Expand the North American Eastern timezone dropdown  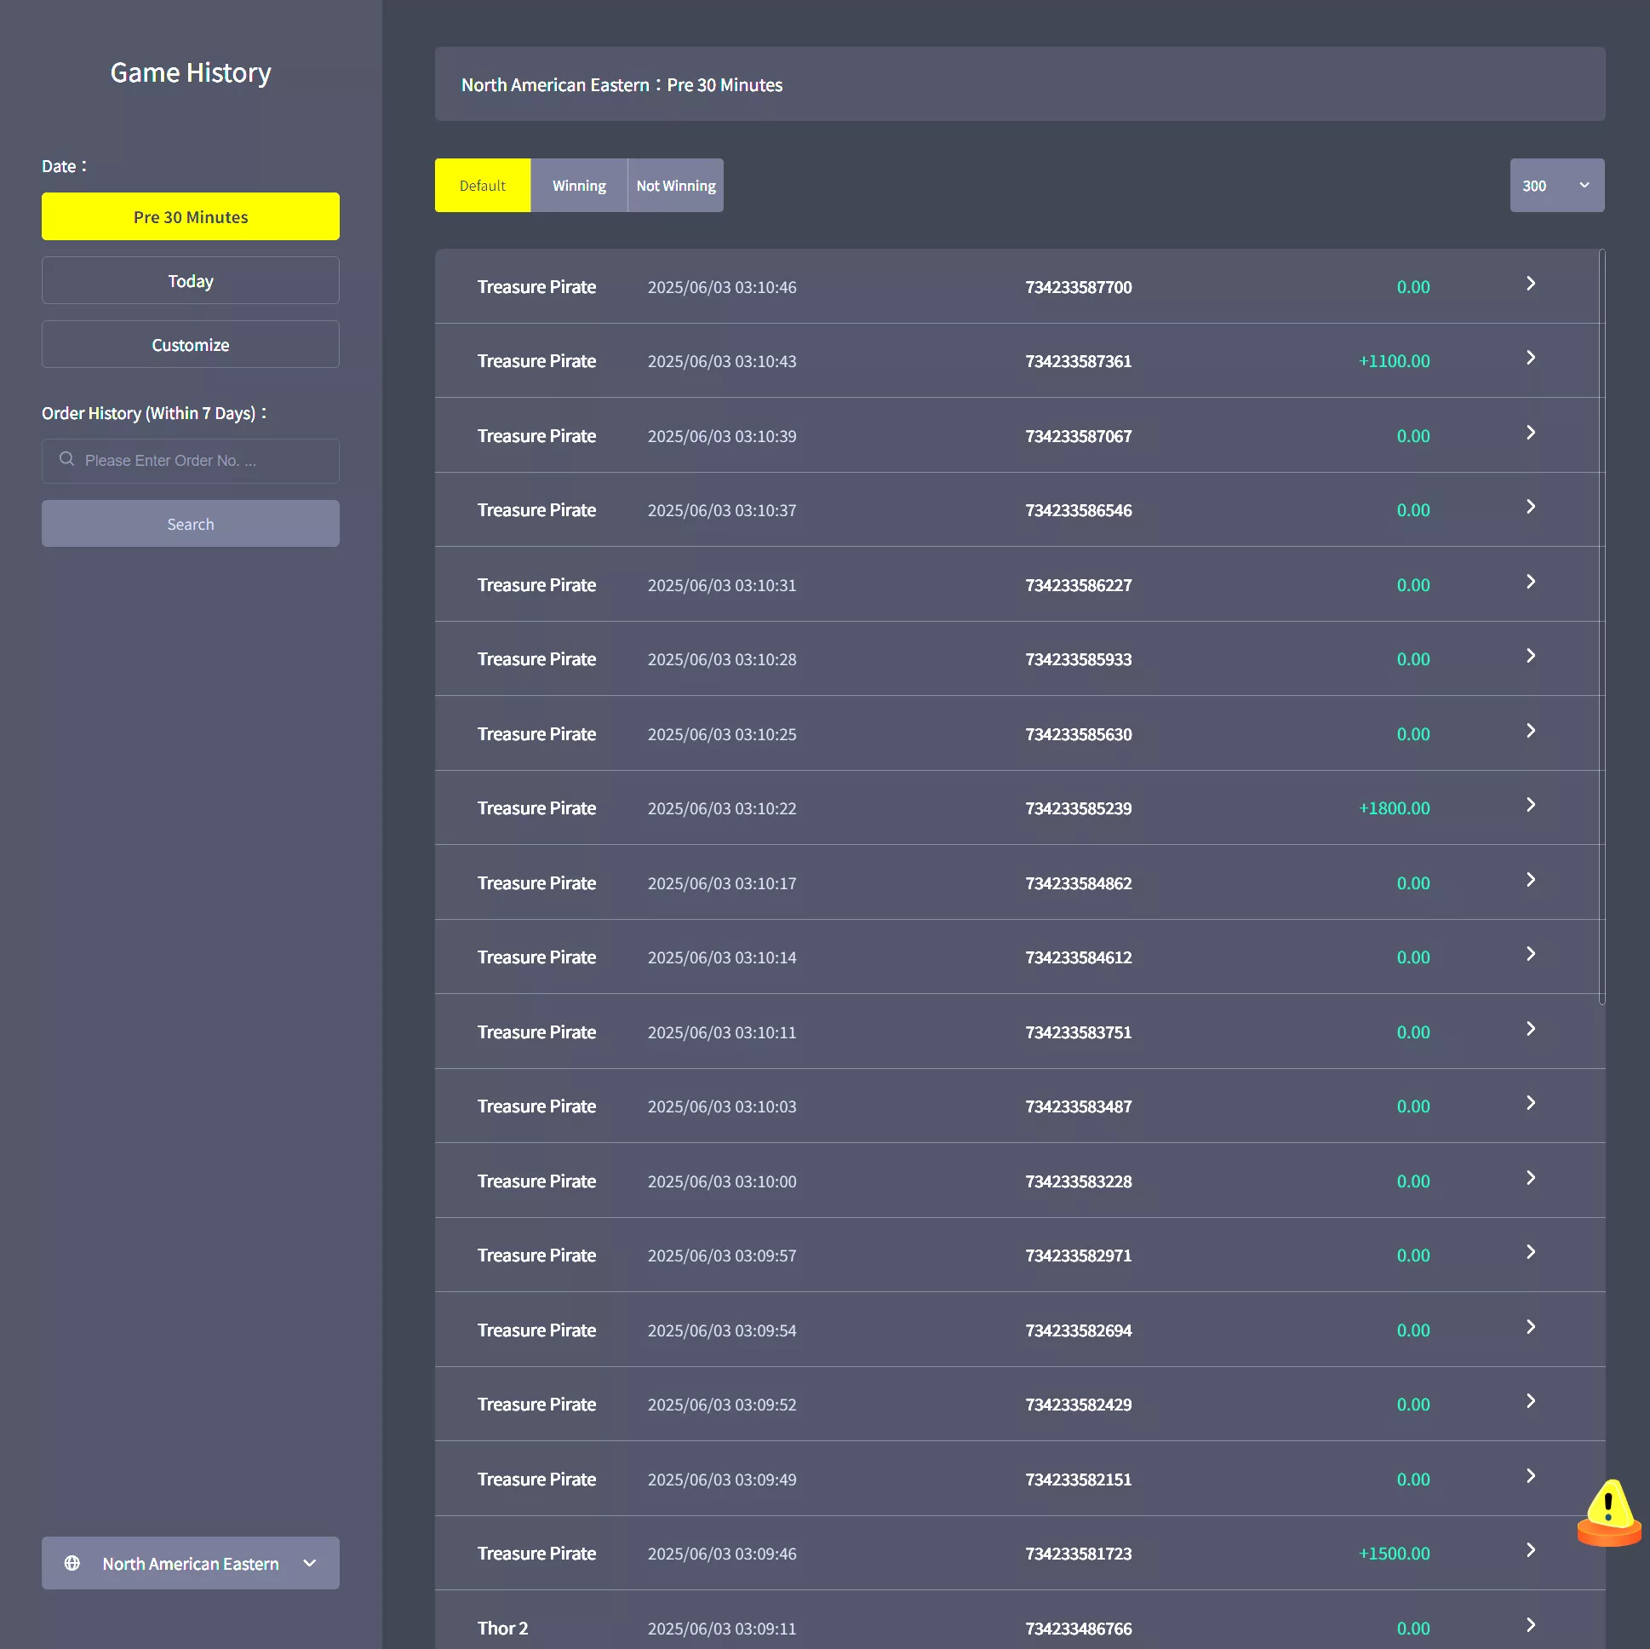(191, 1563)
